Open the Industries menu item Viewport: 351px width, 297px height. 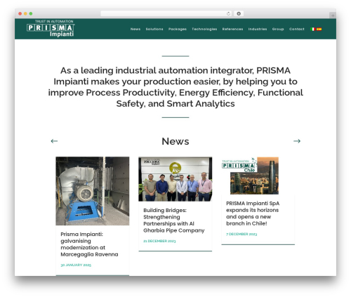258,29
